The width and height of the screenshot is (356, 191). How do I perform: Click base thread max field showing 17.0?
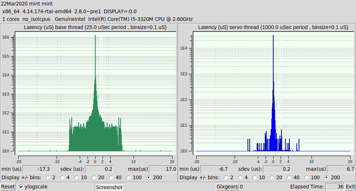(163, 169)
